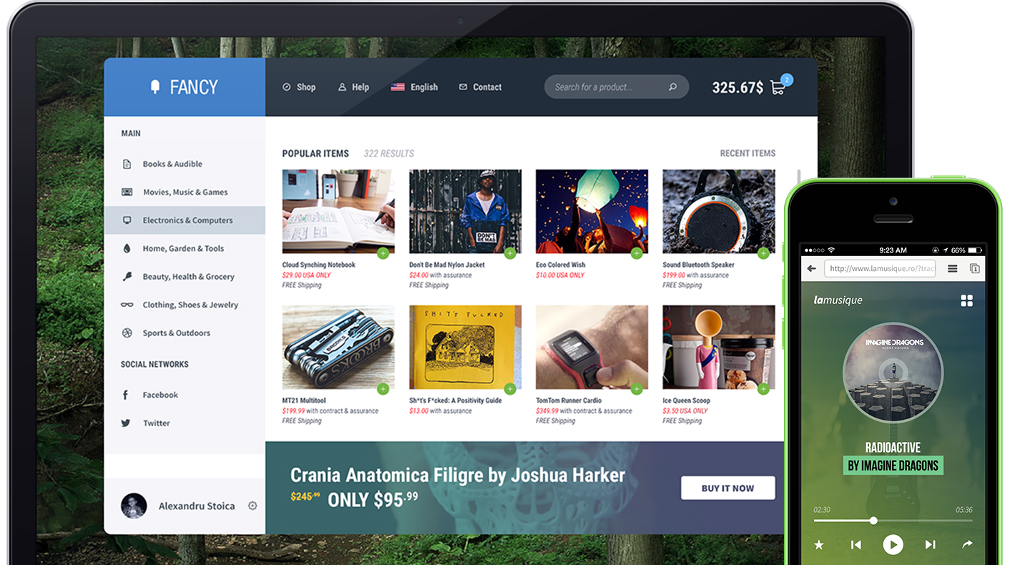Screen dimensions: 1010x565
Task: Share the song using the arrow icon
Action: (x=967, y=544)
